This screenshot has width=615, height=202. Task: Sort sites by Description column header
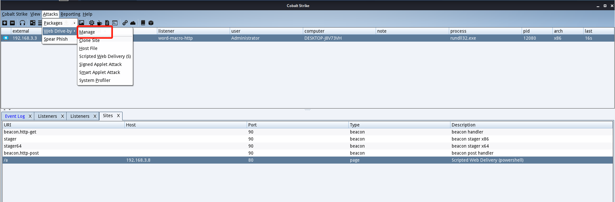click(531, 125)
